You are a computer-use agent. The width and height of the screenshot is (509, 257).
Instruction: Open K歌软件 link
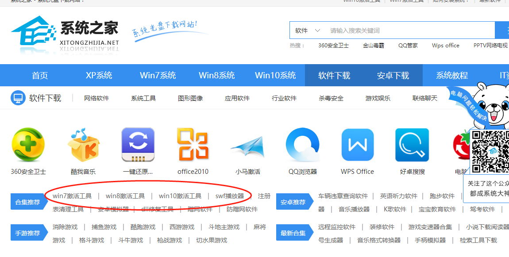click(x=395, y=209)
